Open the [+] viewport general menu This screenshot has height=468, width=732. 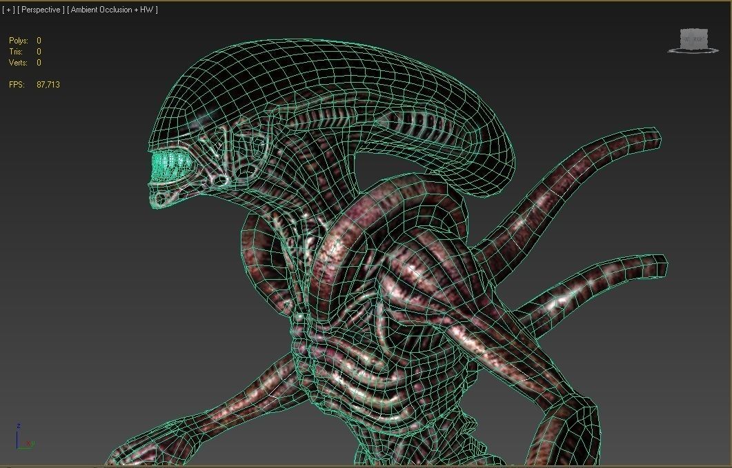8,10
